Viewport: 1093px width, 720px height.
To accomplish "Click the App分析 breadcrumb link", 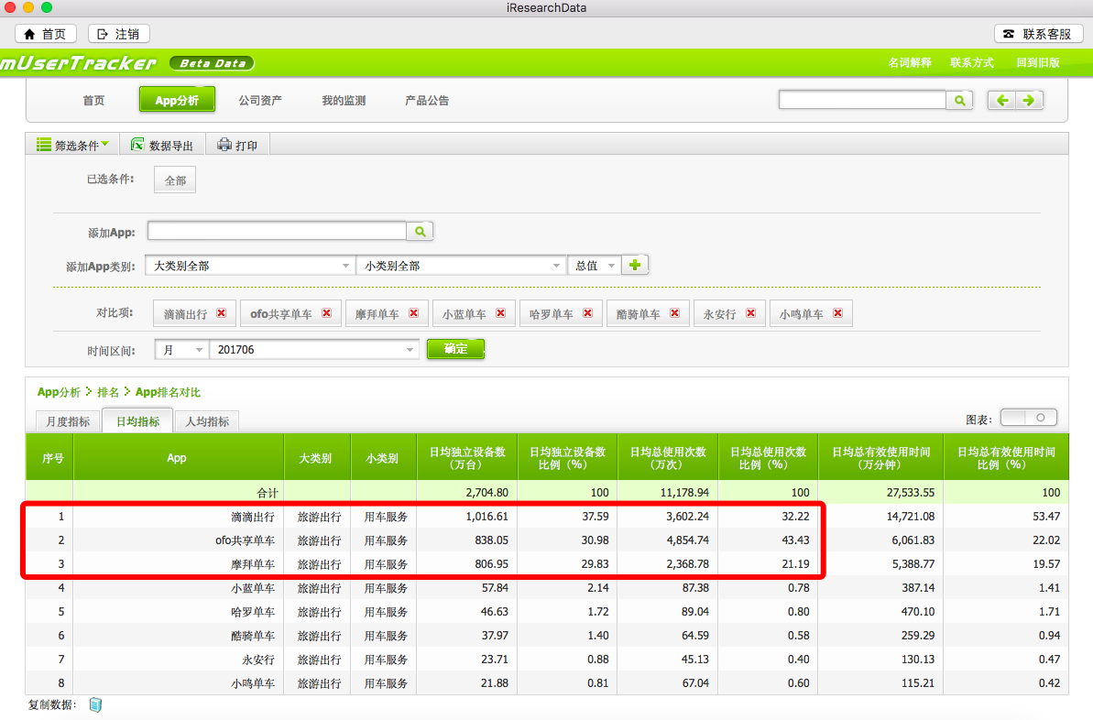I will 59,392.
